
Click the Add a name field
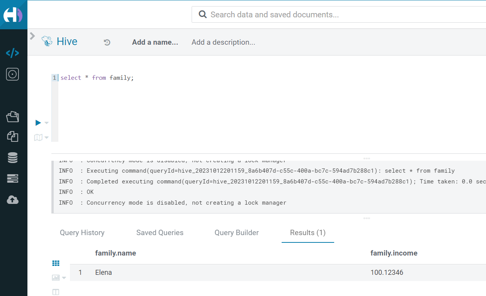[x=155, y=42]
